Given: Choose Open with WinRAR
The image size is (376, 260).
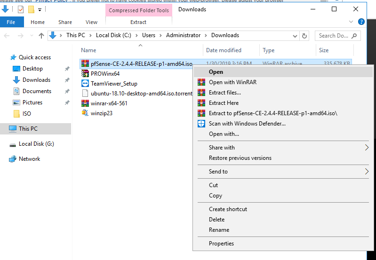Looking at the screenshot, I should point(283,82).
